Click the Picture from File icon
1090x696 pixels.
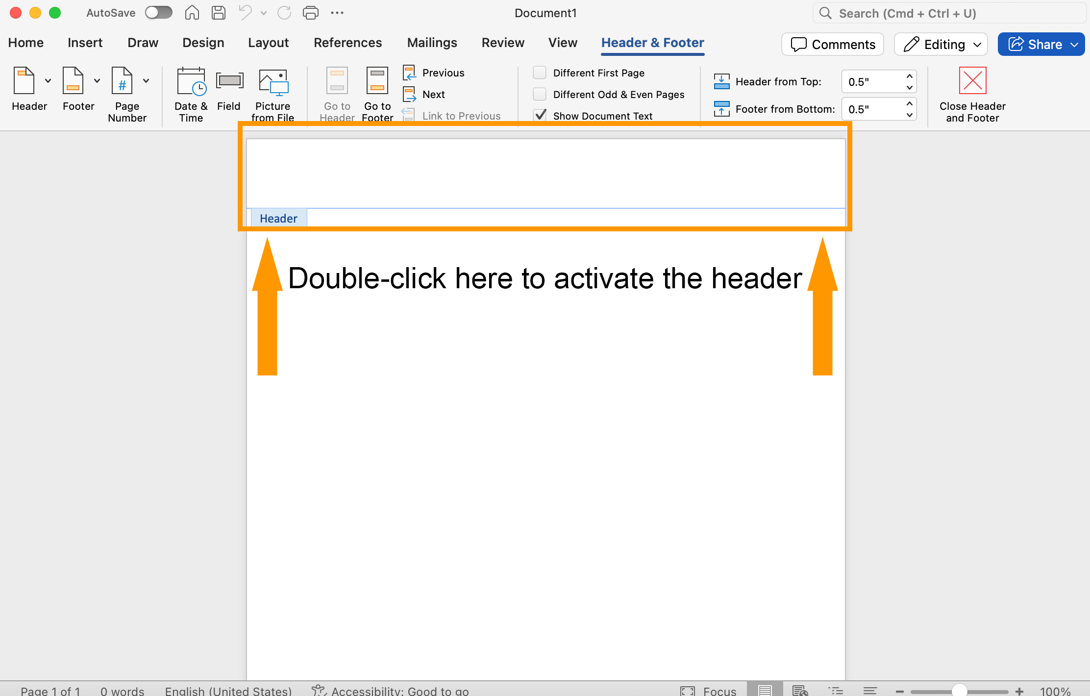(x=273, y=81)
